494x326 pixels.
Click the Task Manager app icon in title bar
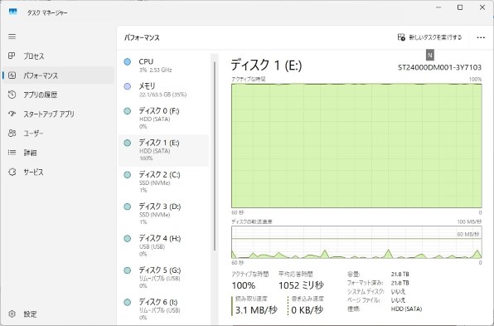coord(13,12)
